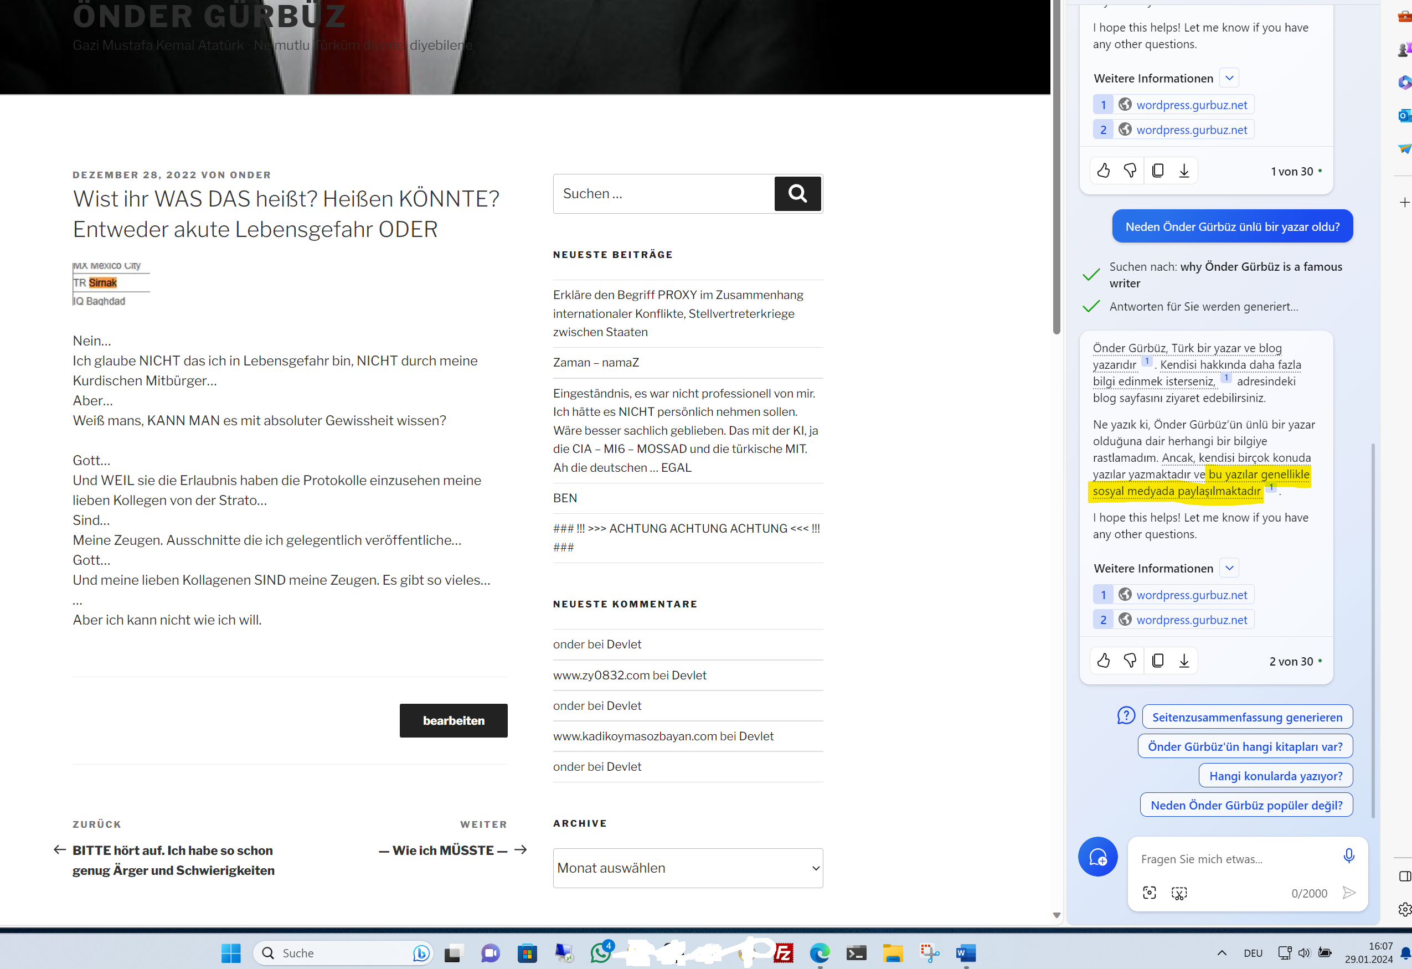
Task: Like the second Copilot answer (2 von 30)
Action: [1104, 661]
